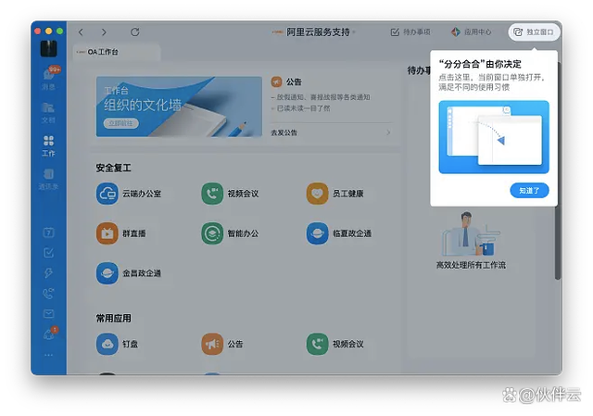Click 立即前往 on the banner
The height and width of the screenshot is (416, 593).
click(121, 123)
